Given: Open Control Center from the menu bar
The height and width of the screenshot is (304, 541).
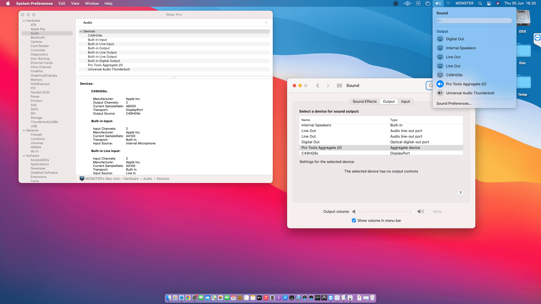Looking at the screenshot, I should coord(489,3).
